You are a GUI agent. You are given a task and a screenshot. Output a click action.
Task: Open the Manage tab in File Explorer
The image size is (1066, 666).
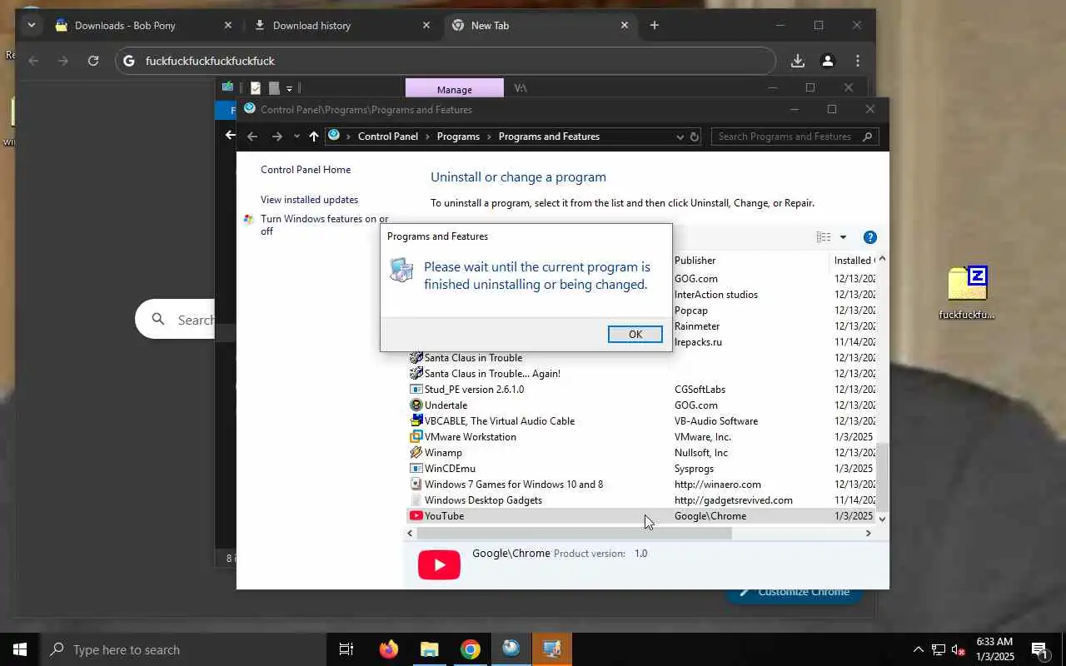454,89
